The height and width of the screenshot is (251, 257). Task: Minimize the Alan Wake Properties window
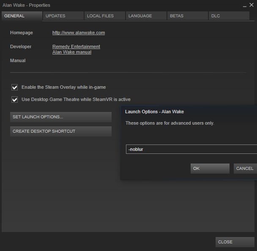(245, 6)
